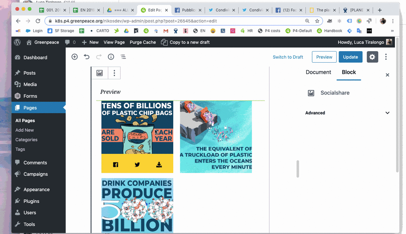Click Switch to Draft link
Screen dimensions: 406x234
tap(288, 57)
